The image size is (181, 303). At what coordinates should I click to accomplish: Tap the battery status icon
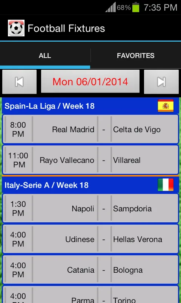pos(136,7)
